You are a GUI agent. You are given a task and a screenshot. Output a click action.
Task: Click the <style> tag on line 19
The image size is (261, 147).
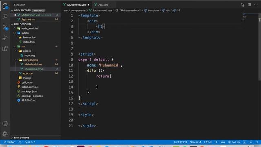click(x=86, y=115)
